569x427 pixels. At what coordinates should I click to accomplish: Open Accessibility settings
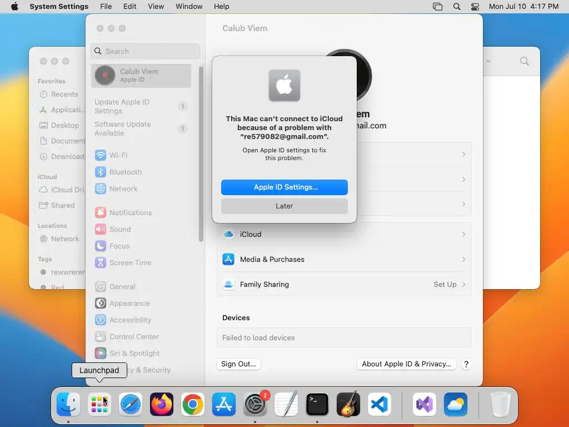(123, 320)
